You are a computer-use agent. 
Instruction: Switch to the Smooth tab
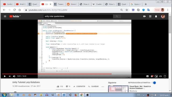point(72,4)
